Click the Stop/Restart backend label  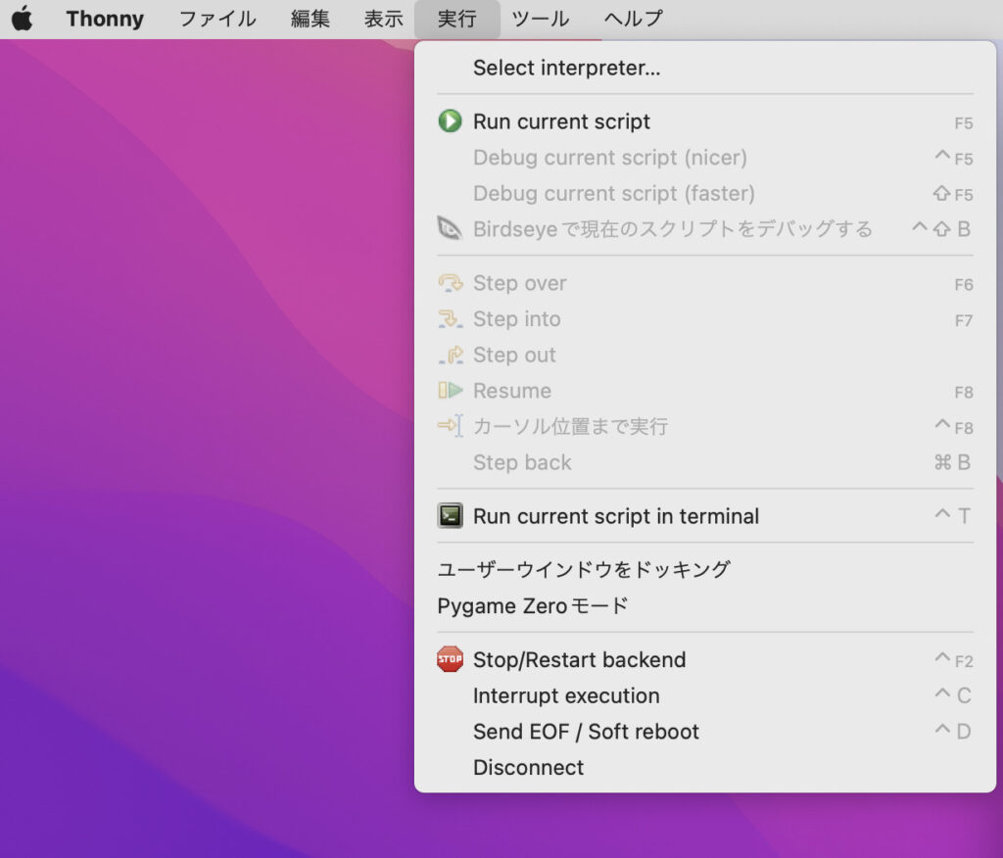click(580, 659)
